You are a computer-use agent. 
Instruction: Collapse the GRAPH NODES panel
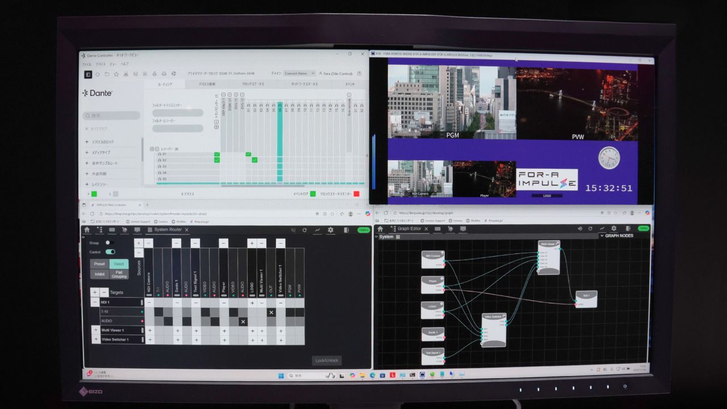602,236
